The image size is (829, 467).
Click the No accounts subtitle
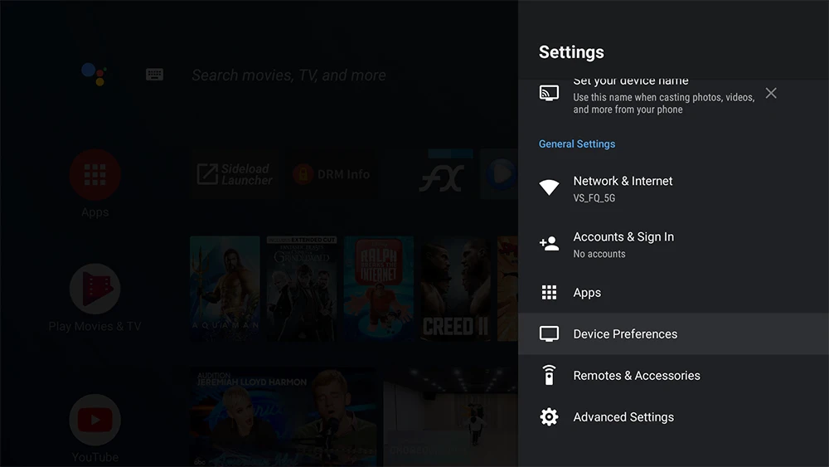coord(599,254)
